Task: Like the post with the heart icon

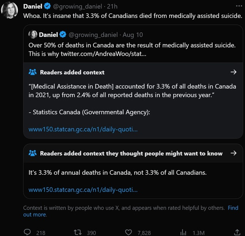Action: coord(129,232)
